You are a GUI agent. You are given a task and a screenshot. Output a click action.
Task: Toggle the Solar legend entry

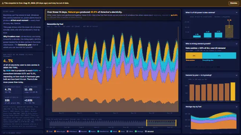[122, 131]
